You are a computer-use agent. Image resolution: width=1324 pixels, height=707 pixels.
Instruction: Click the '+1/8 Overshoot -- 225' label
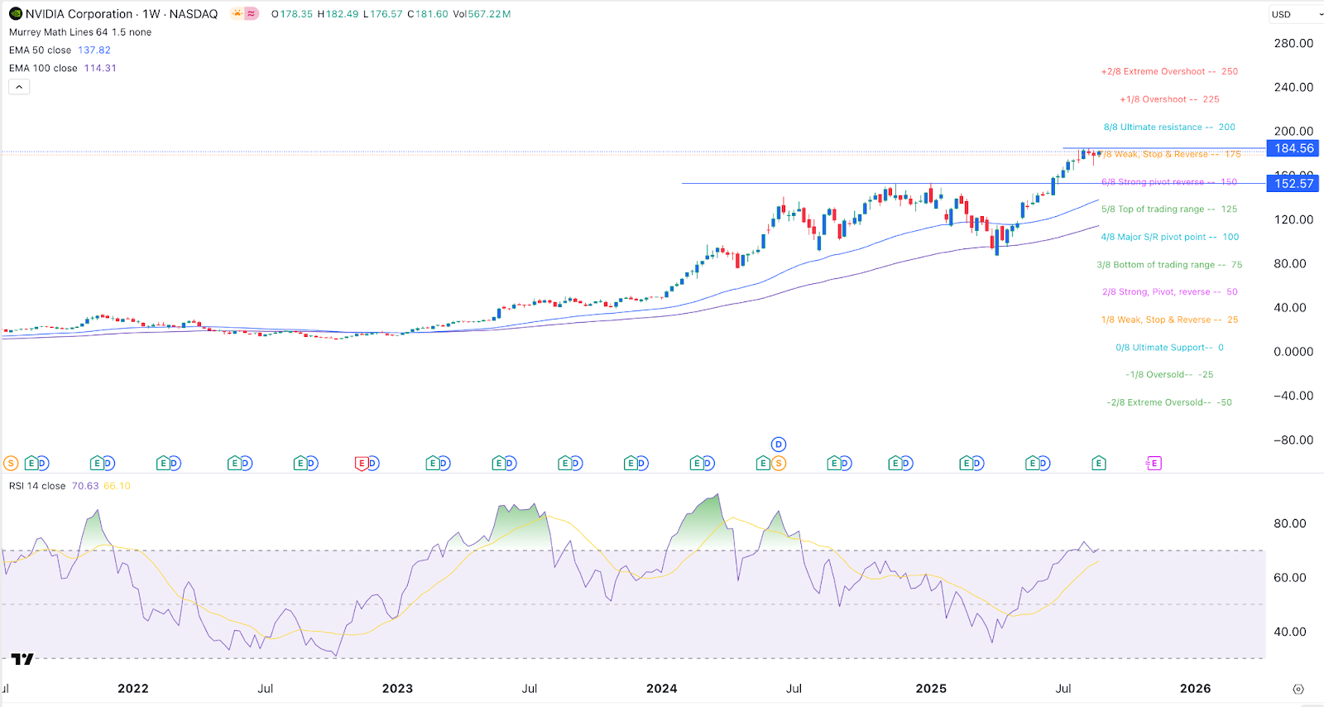[1169, 99]
